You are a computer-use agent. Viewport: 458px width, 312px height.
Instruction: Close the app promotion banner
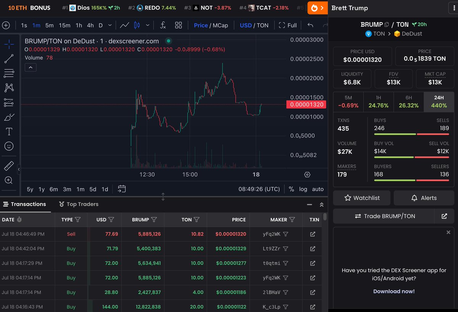click(448, 232)
